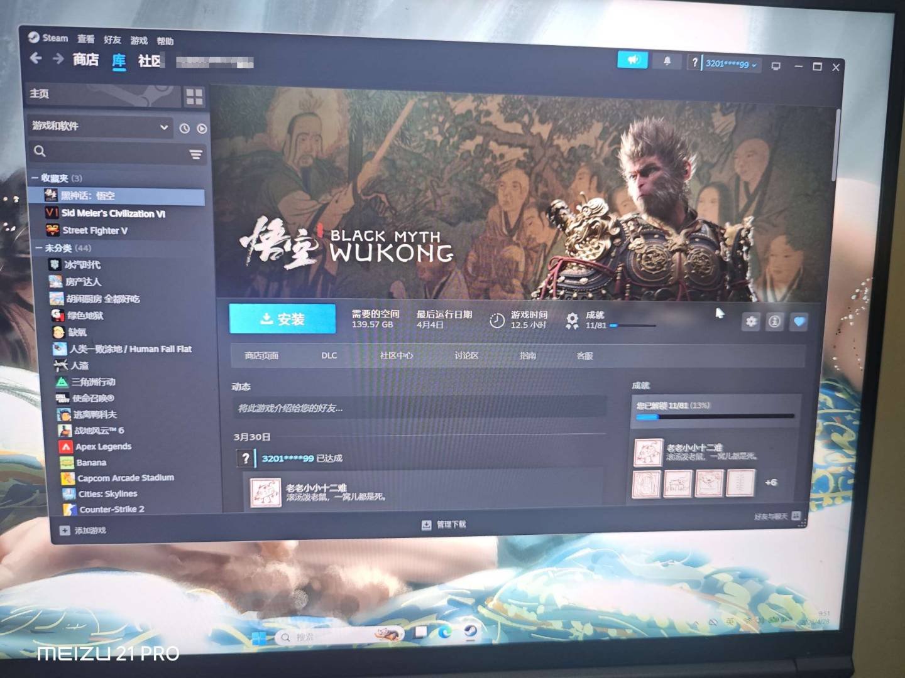The image size is (905, 678).
Task: Open the 商店页面 tab
Action: pos(261,355)
